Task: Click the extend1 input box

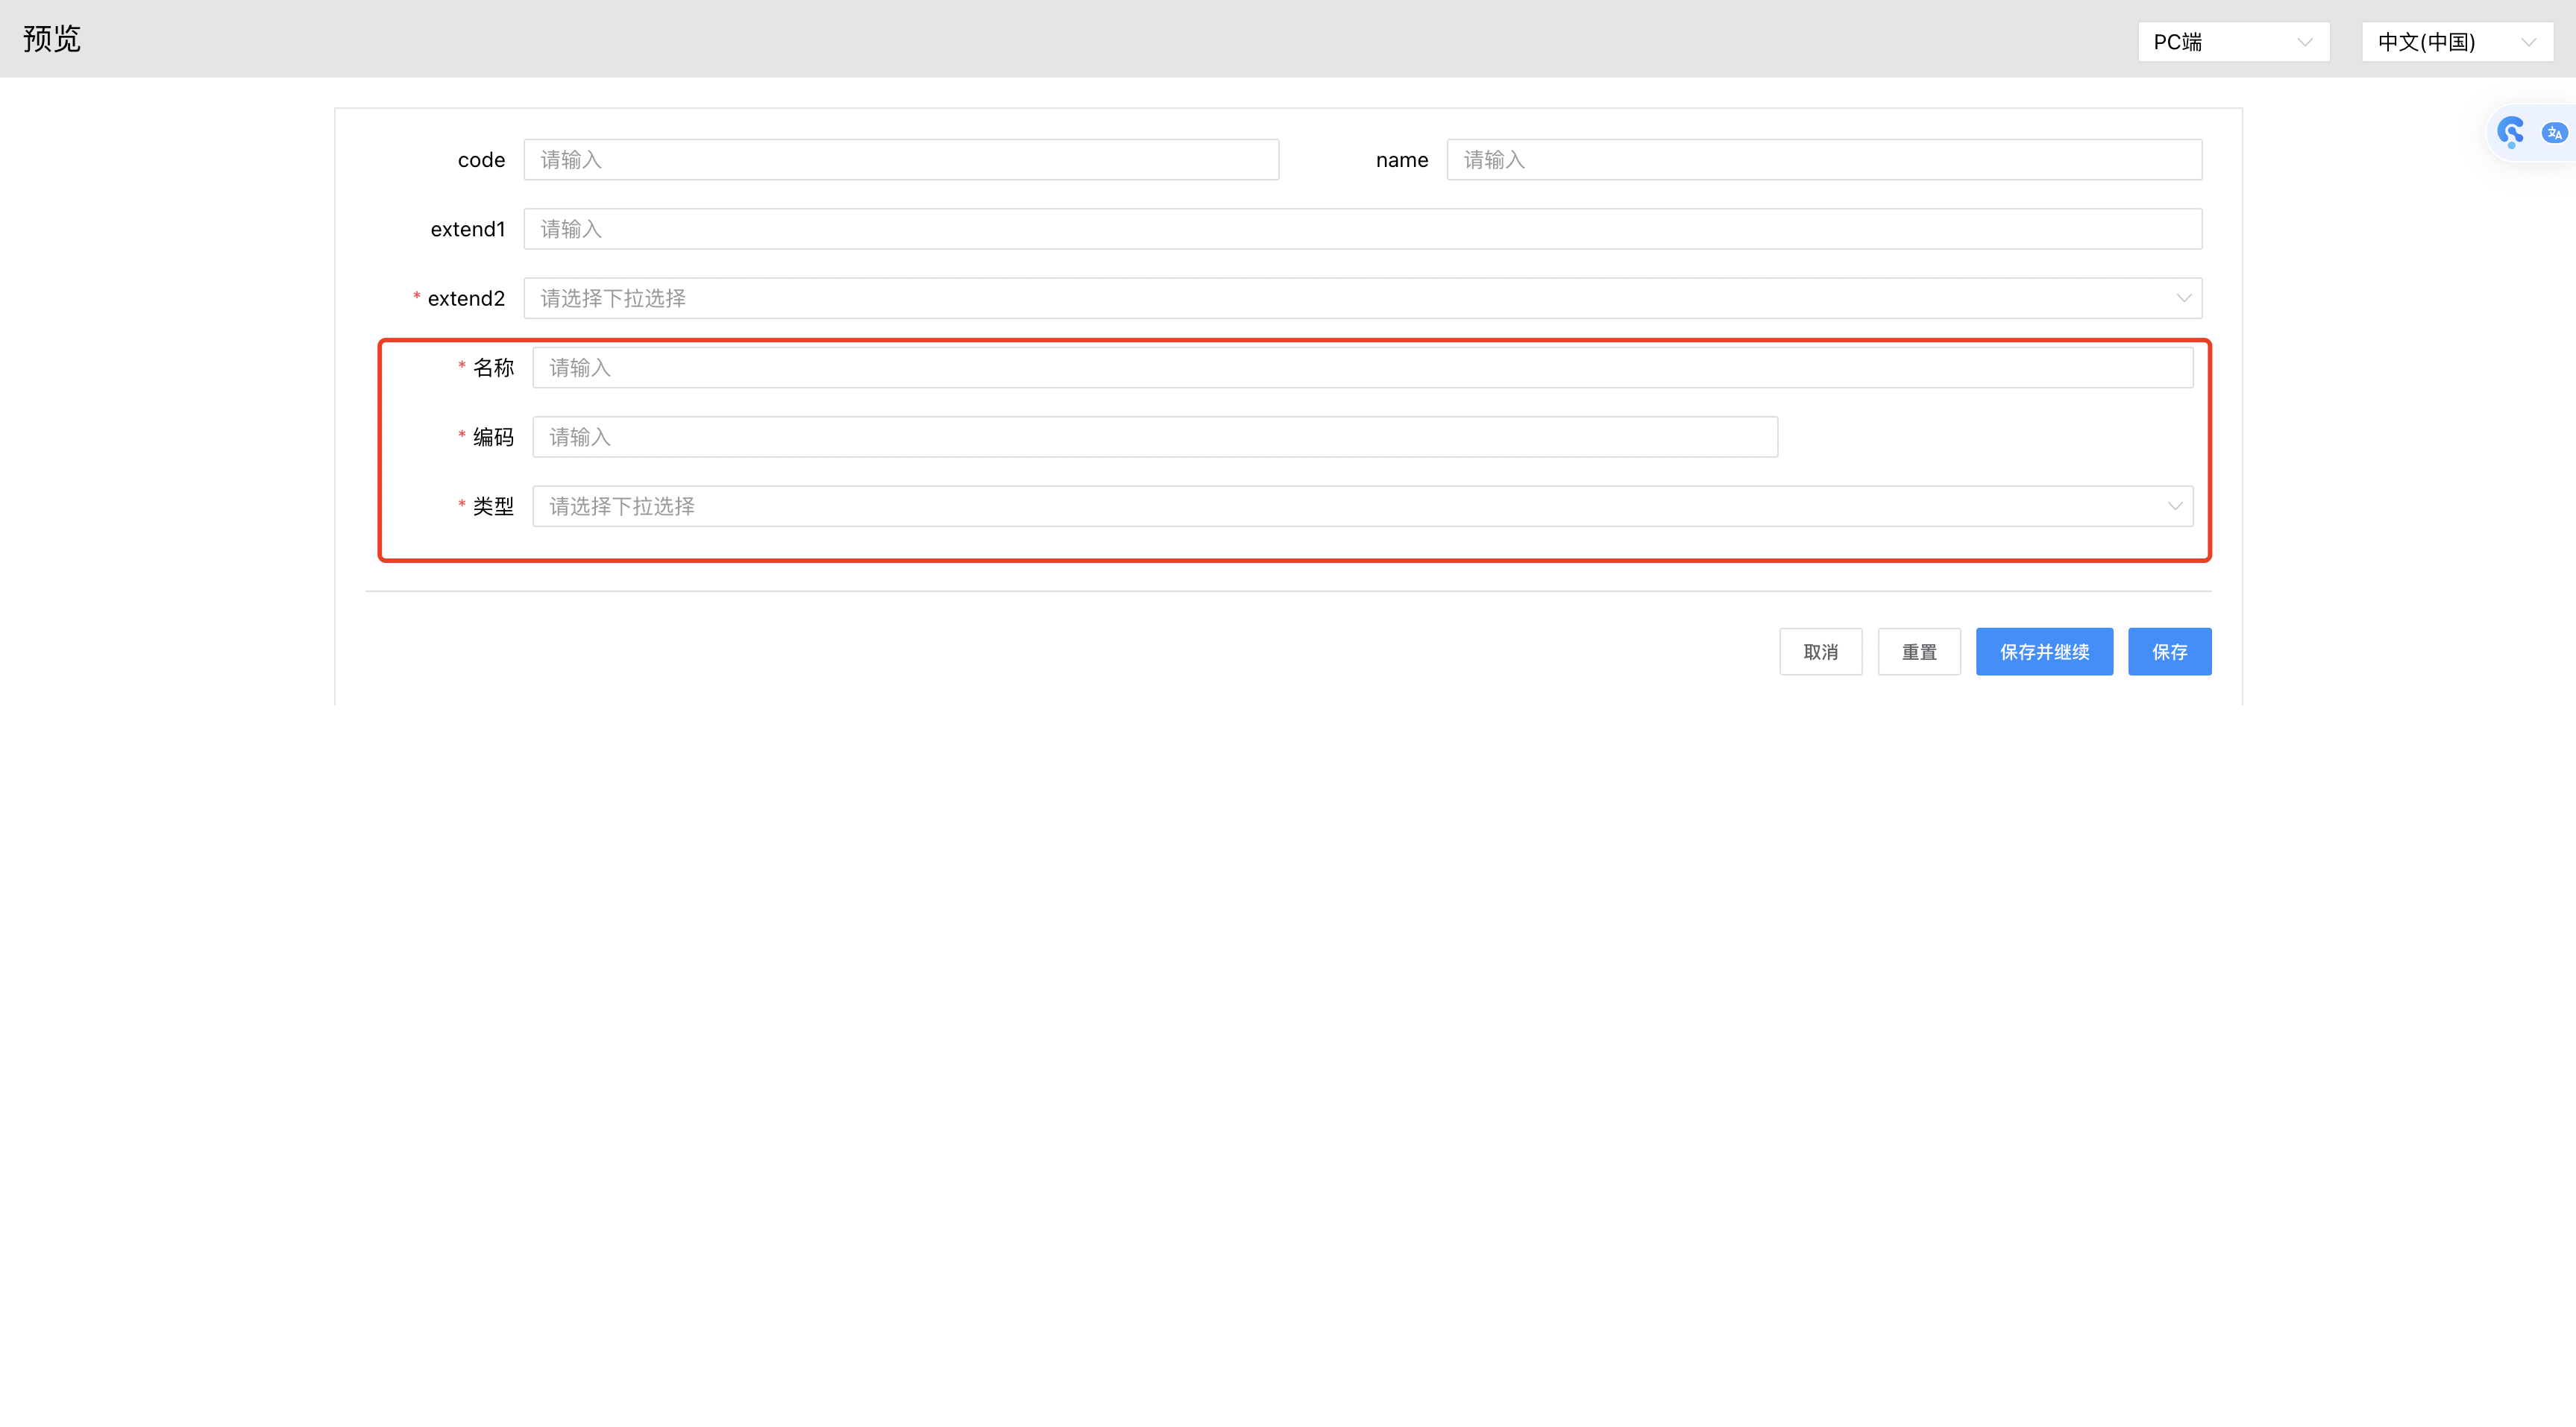Action: 1361,229
